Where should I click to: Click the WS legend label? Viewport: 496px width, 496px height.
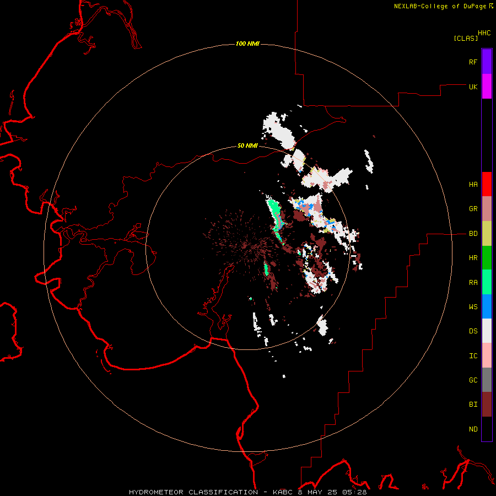pyautogui.click(x=473, y=307)
